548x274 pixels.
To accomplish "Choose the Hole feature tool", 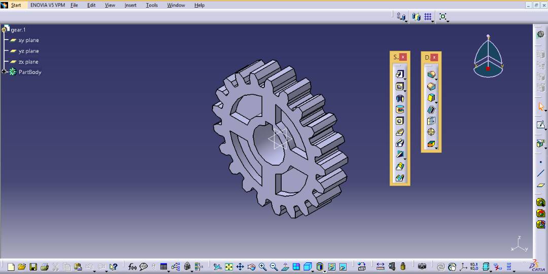I will [x=399, y=121].
